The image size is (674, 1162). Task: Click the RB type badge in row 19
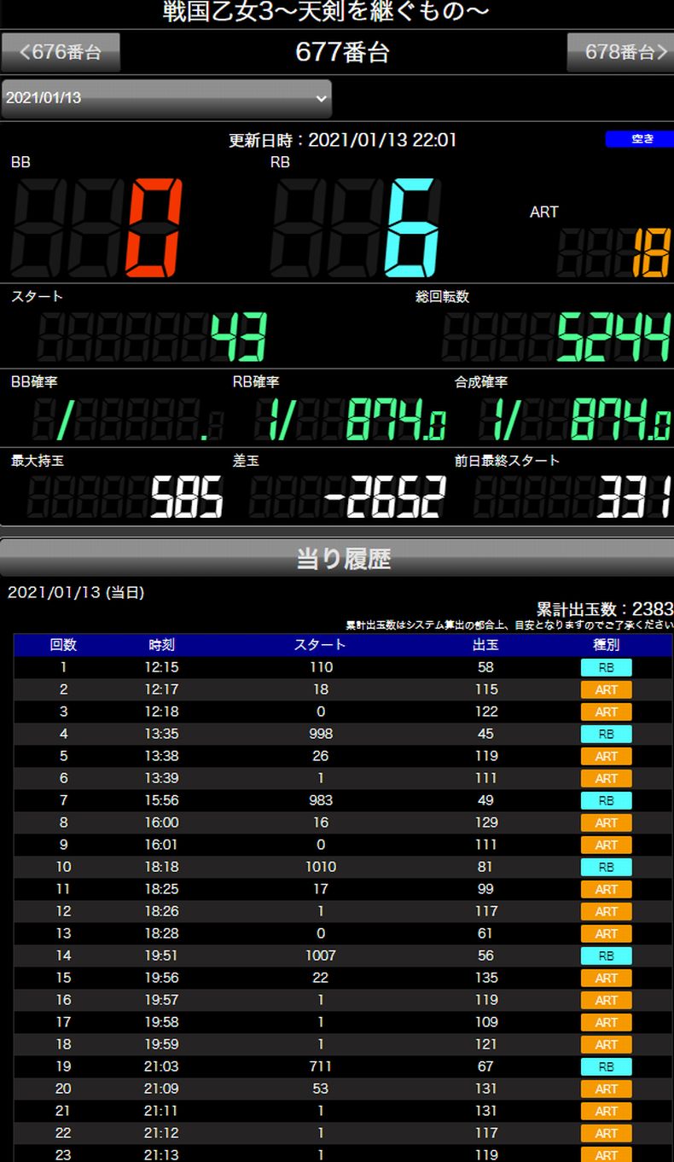point(607,1066)
